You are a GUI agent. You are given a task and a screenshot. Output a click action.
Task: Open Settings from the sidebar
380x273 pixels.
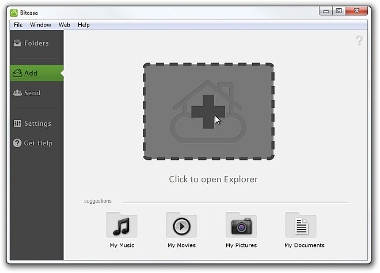[x=37, y=124]
